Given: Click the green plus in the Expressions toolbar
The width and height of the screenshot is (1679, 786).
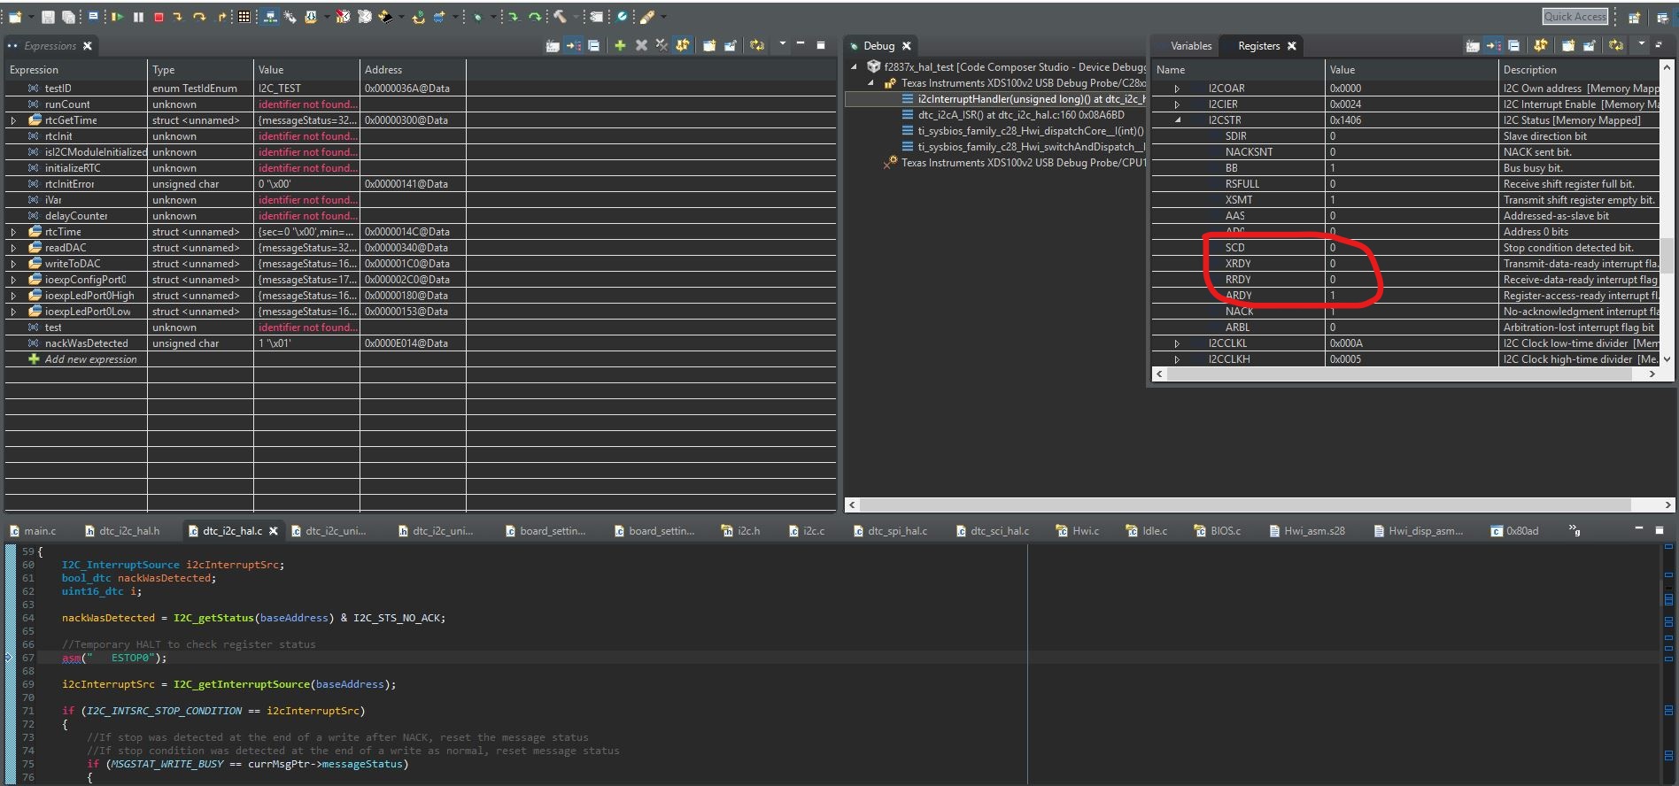Looking at the screenshot, I should click(x=620, y=45).
